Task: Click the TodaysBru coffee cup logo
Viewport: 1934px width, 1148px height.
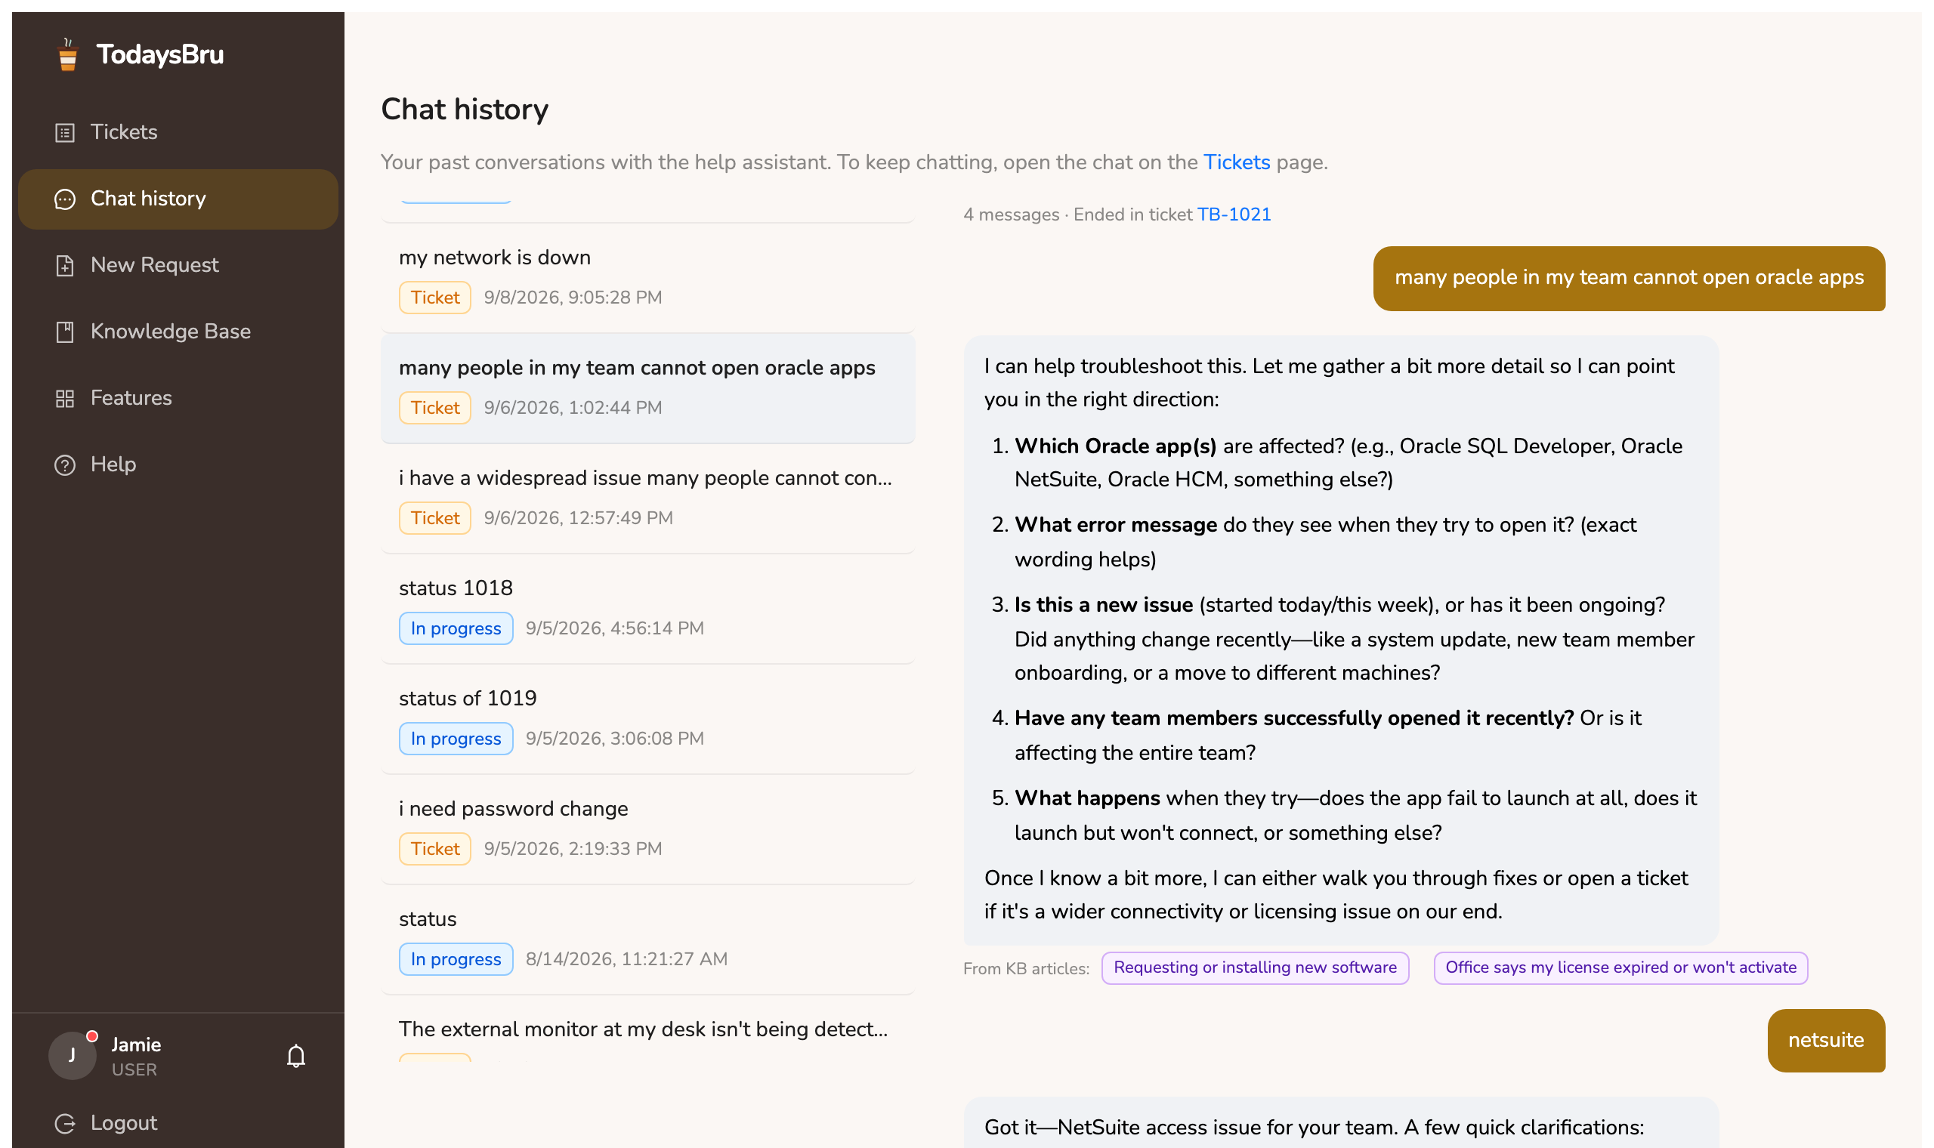Action: (x=68, y=55)
